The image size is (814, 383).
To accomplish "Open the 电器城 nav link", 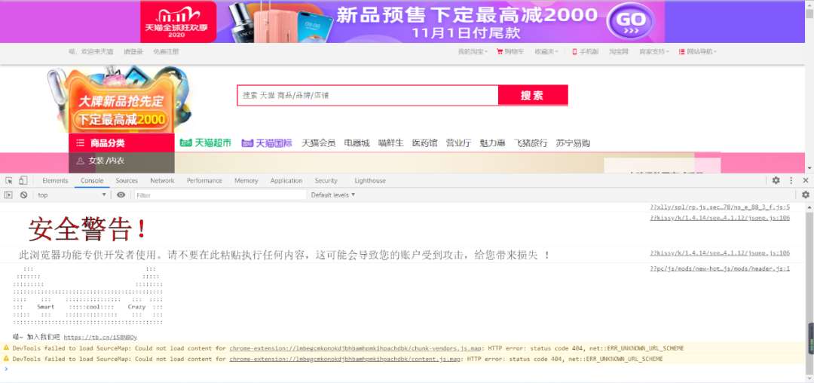I will pos(357,143).
